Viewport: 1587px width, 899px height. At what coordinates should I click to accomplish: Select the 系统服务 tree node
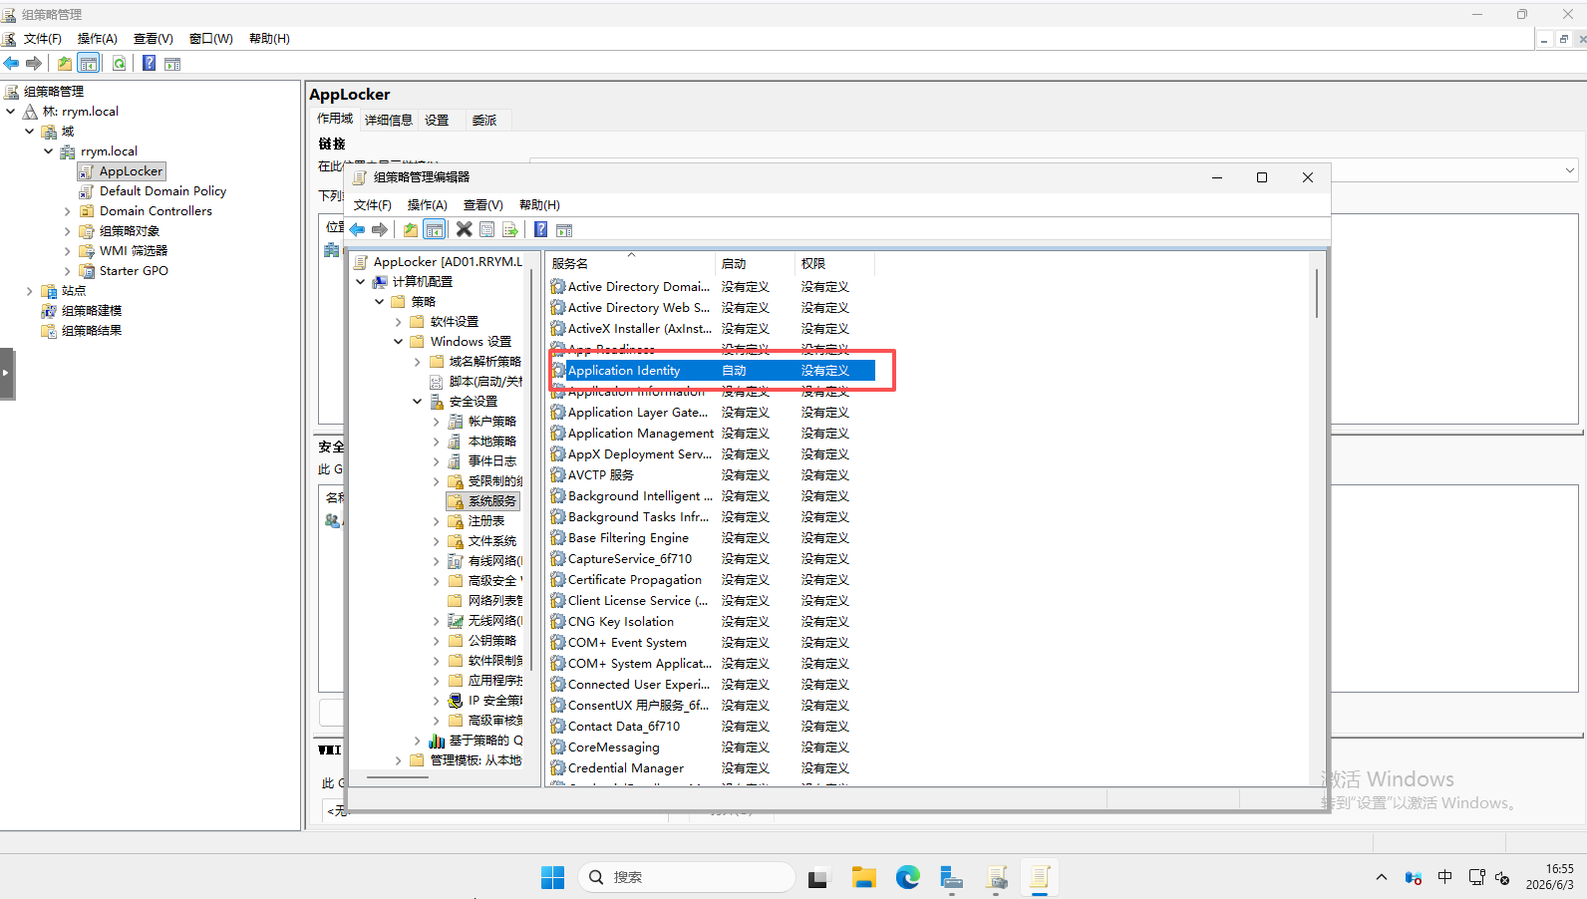[483, 501]
